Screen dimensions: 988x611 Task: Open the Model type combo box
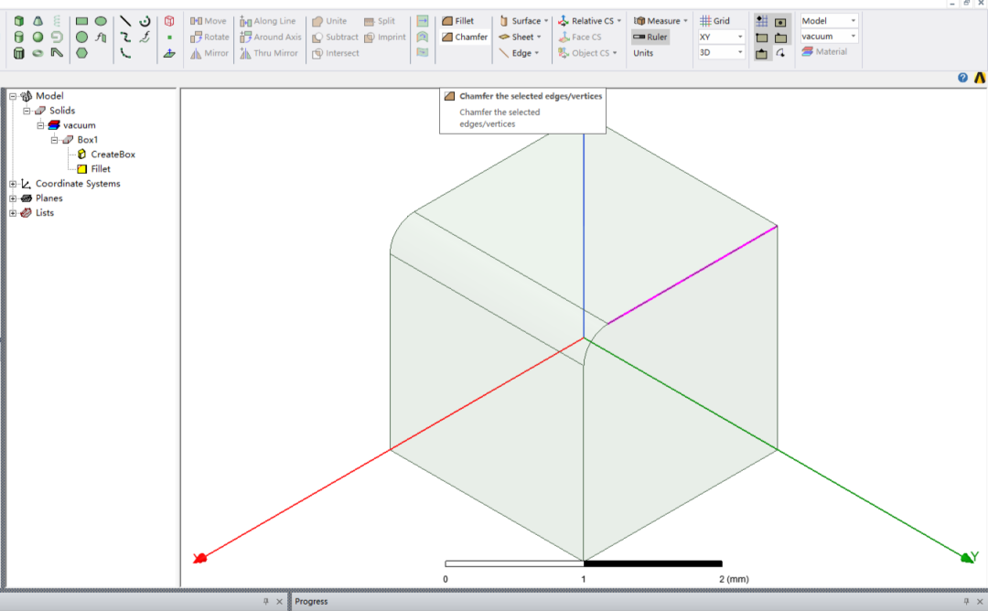[829, 21]
